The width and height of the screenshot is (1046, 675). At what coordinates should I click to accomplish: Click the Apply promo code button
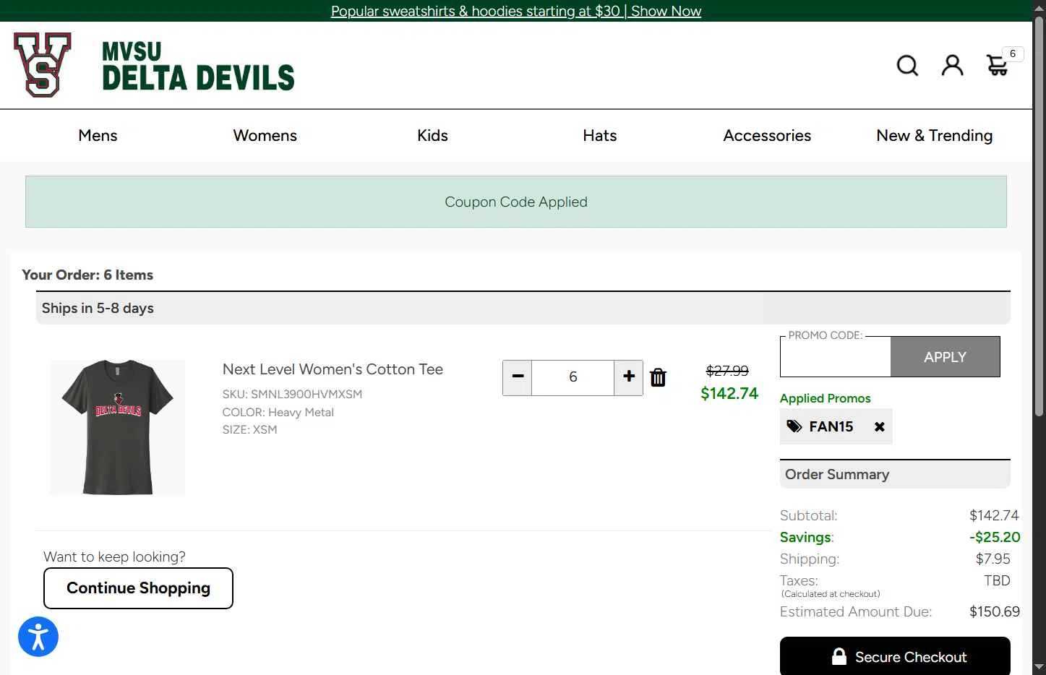point(945,357)
